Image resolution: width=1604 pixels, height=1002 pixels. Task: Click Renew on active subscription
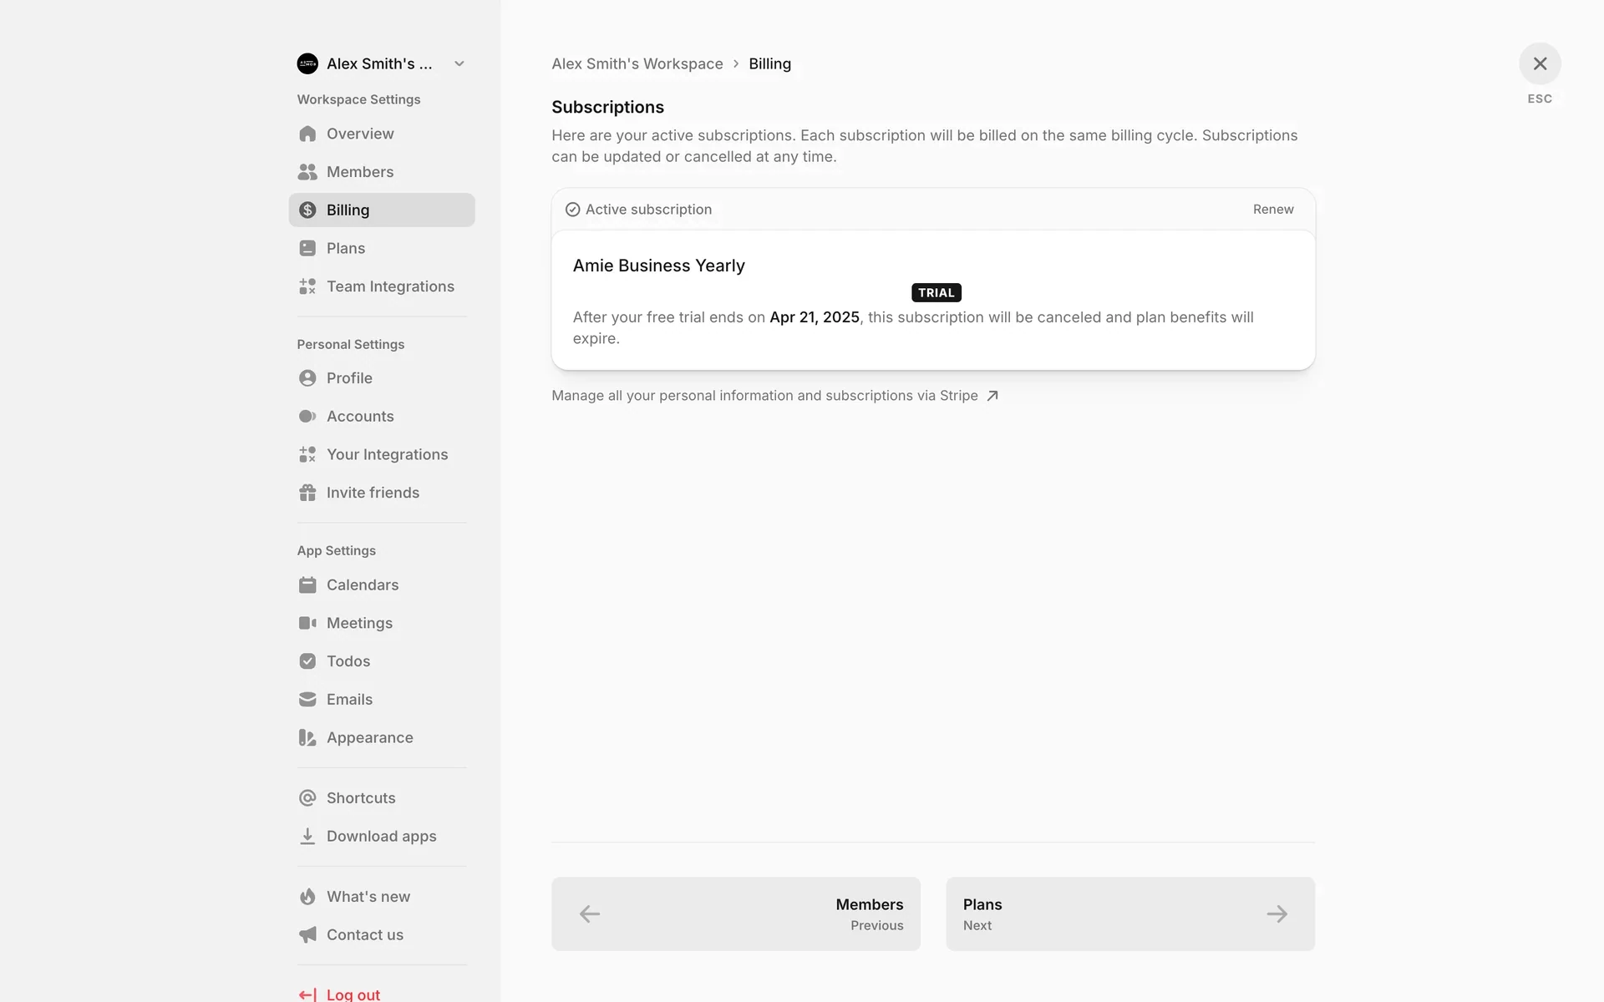coord(1273,210)
